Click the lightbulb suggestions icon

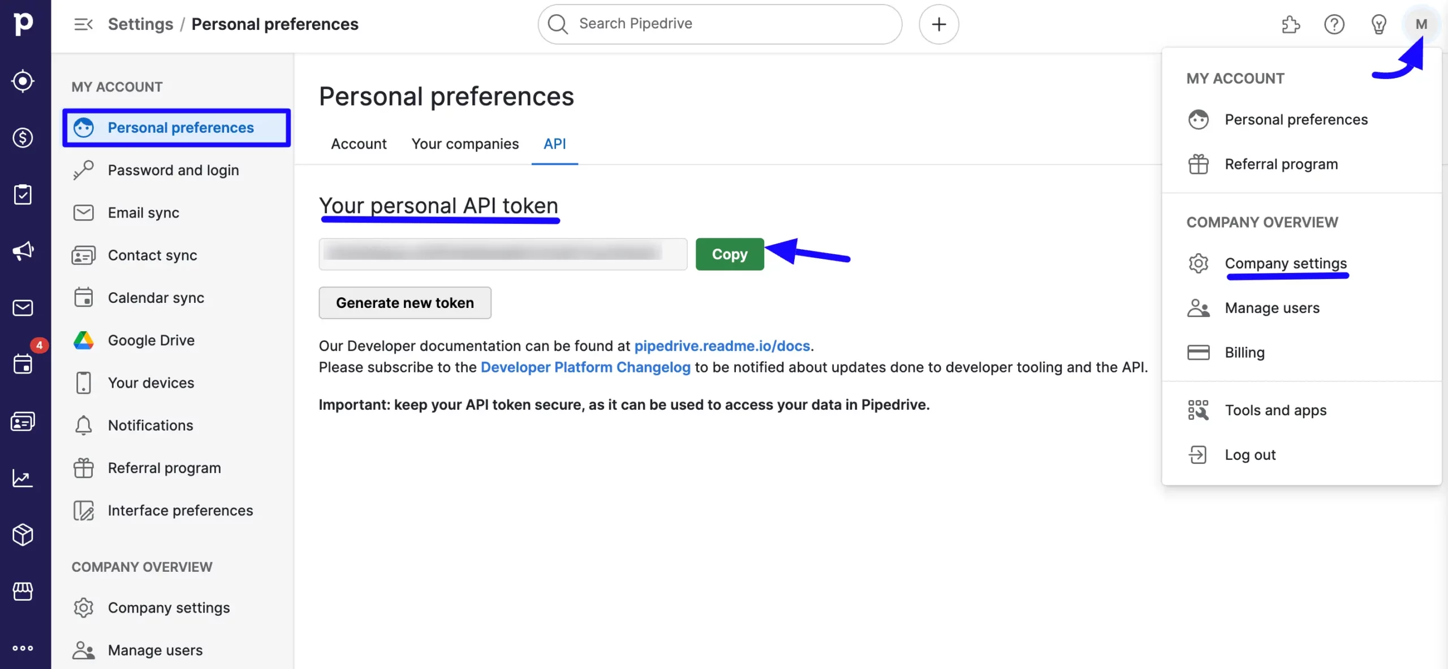pos(1378,24)
